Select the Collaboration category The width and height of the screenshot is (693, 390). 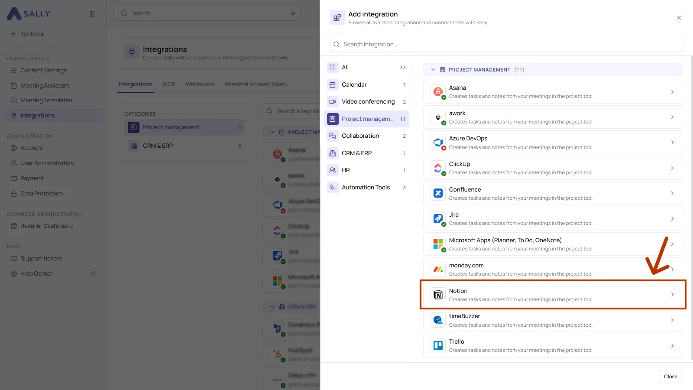pyautogui.click(x=366, y=136)
